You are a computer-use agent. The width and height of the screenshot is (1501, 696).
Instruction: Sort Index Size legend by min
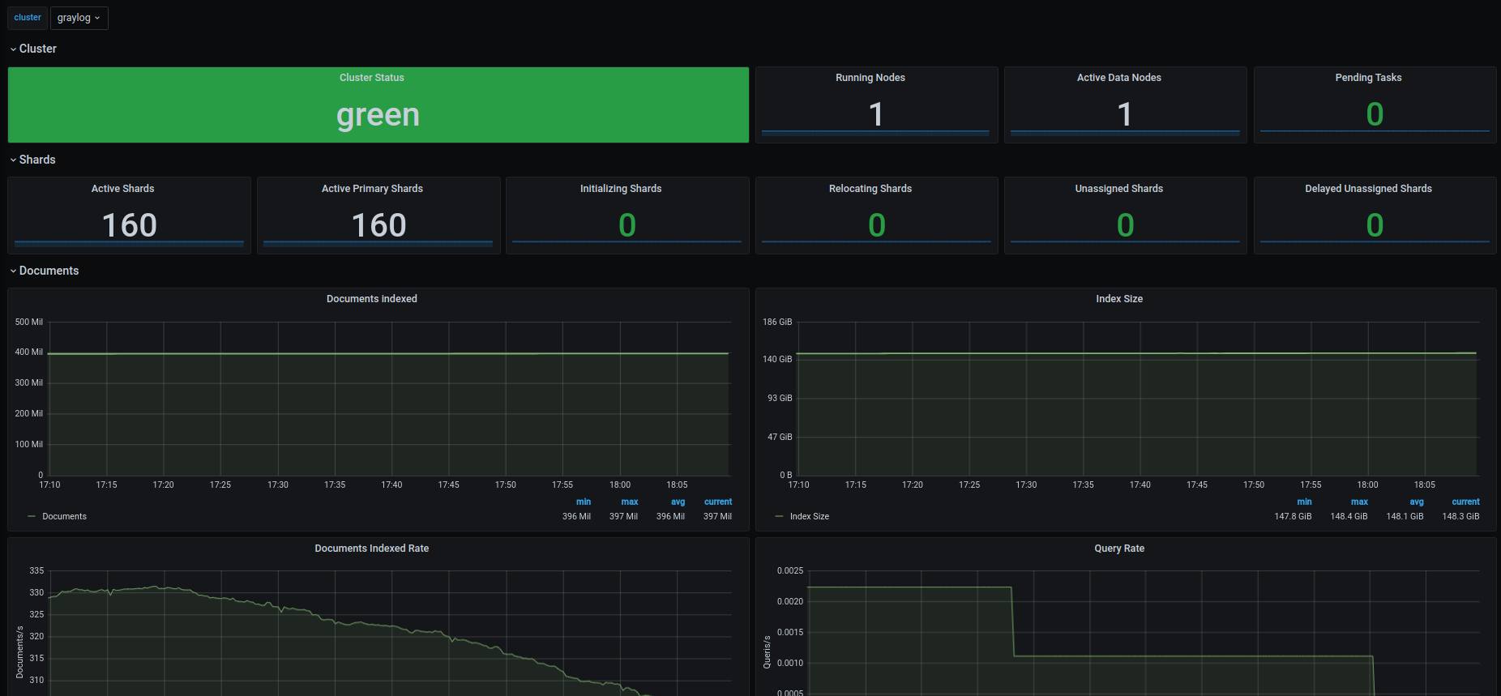[1304, 502]
